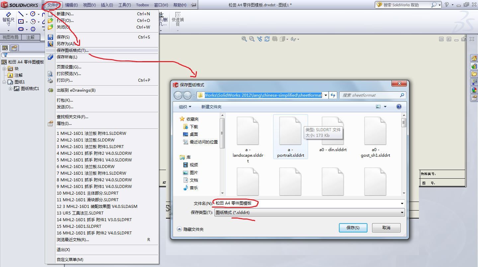Switch to 视图布局 tab
The image size is (478, 267).
11,37
